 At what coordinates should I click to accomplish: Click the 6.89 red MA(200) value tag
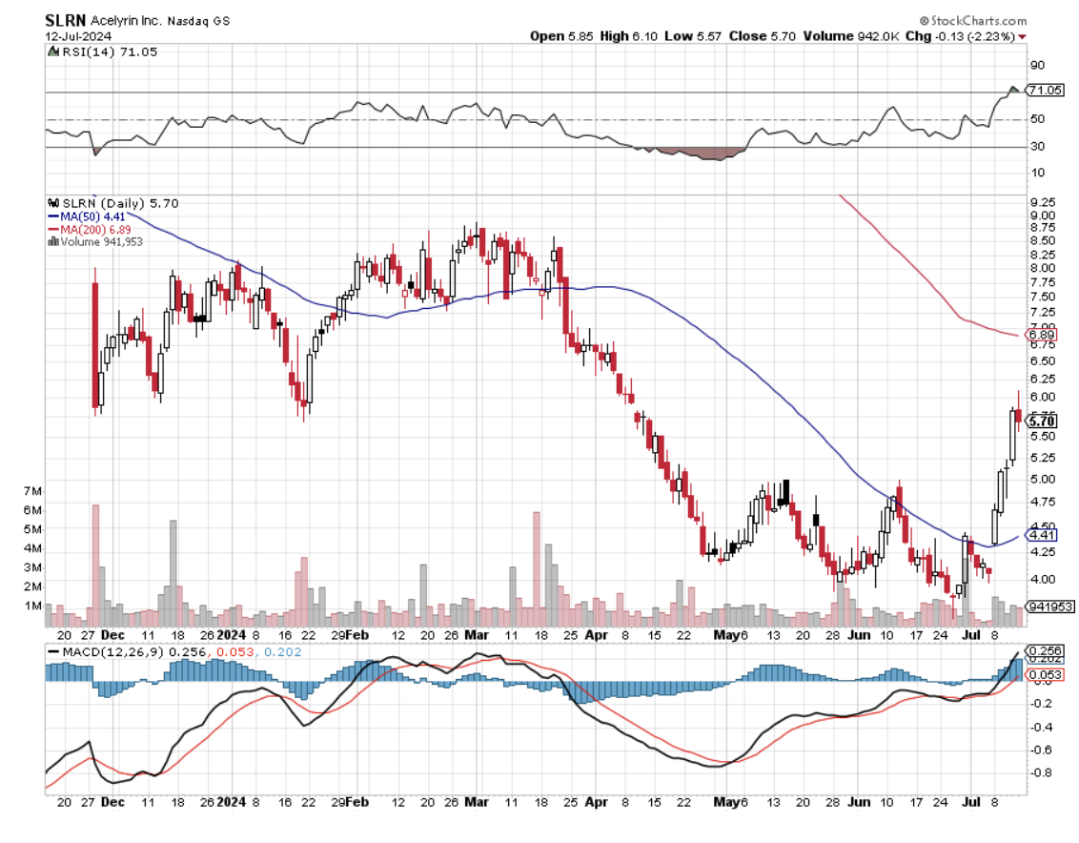pyautogui.click(x=1043, y=336)
